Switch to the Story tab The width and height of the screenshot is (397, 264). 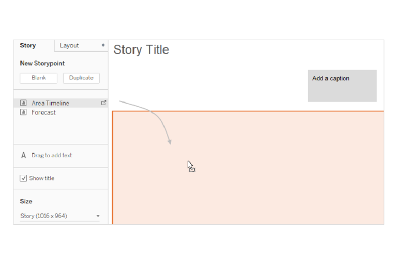[28, 45]
